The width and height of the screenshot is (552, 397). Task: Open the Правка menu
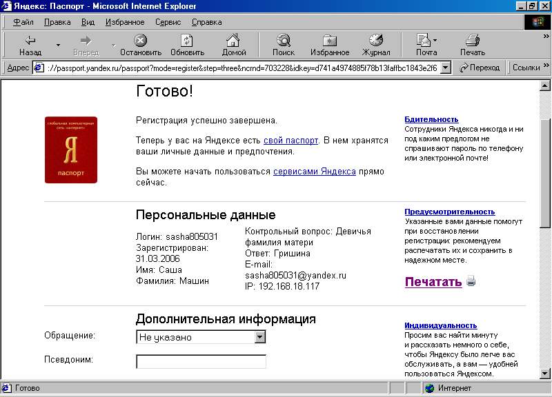(57, 22)
